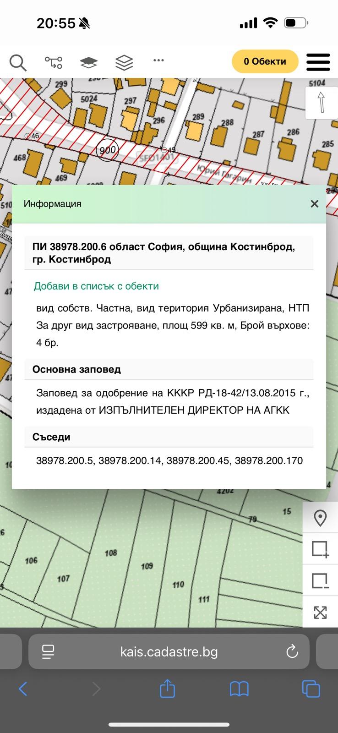Click map parcel labeled 289

click(198, 117)
